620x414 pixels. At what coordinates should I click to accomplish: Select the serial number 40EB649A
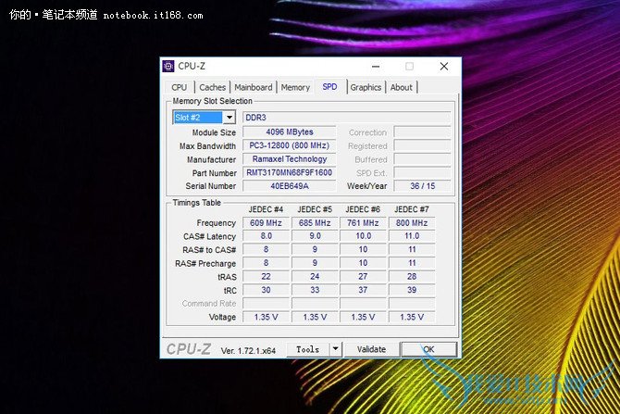click(x=290, y=185)
